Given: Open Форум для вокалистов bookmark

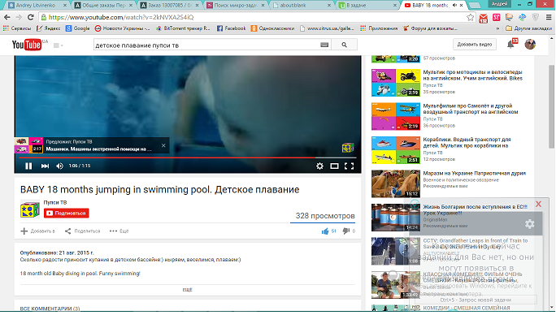Looking at the screenshot, I should pos(431,28).
